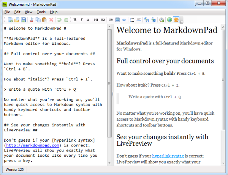The image size is (228, 175).
Task: Click the preview pane scrollbar down arrow
Action: click(223, 163)
